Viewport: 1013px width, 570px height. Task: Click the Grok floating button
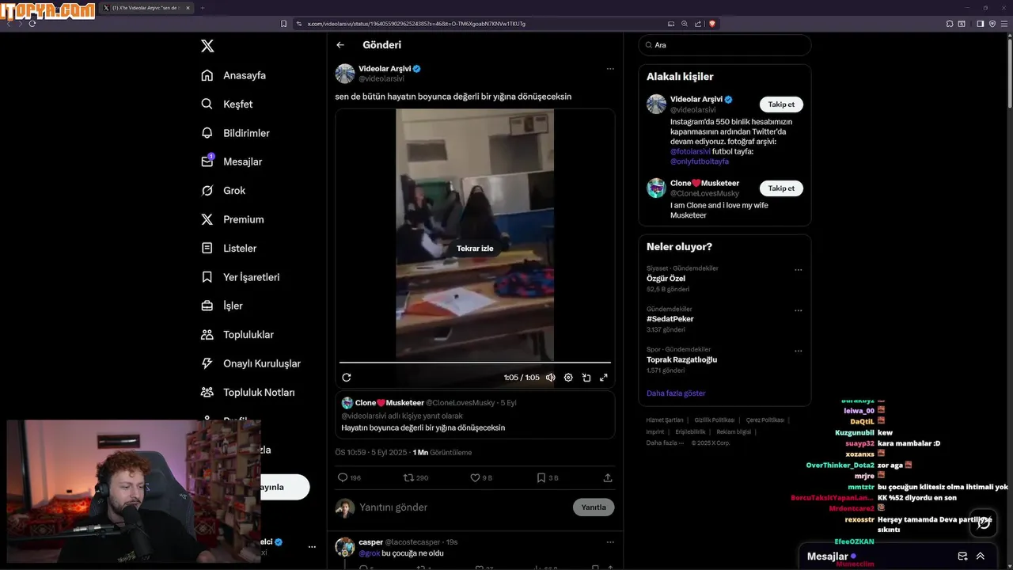(x=982, y=522)
